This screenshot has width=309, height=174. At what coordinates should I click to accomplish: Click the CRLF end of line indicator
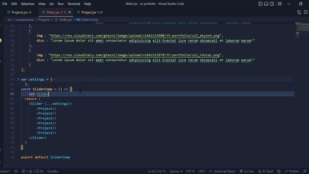[201, 171]
